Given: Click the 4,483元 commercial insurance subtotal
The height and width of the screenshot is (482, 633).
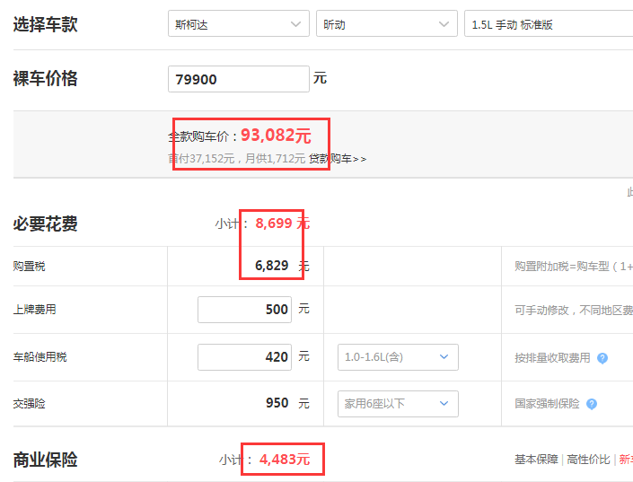Looking at the screenshot, I should [x=285, y=460].
